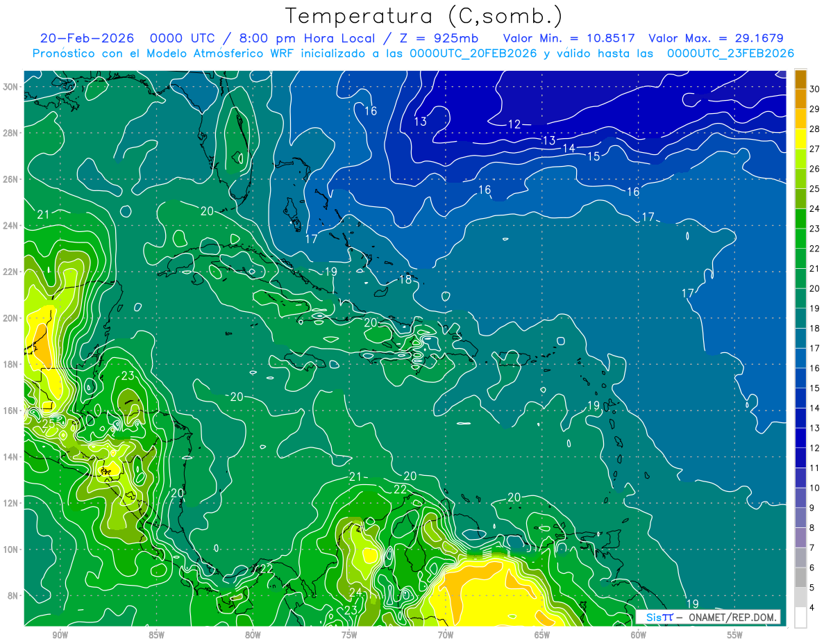Click the 7 label on the color scale
Image resolution: width=833 pixels, height=644 pixels.
(812, 548)
